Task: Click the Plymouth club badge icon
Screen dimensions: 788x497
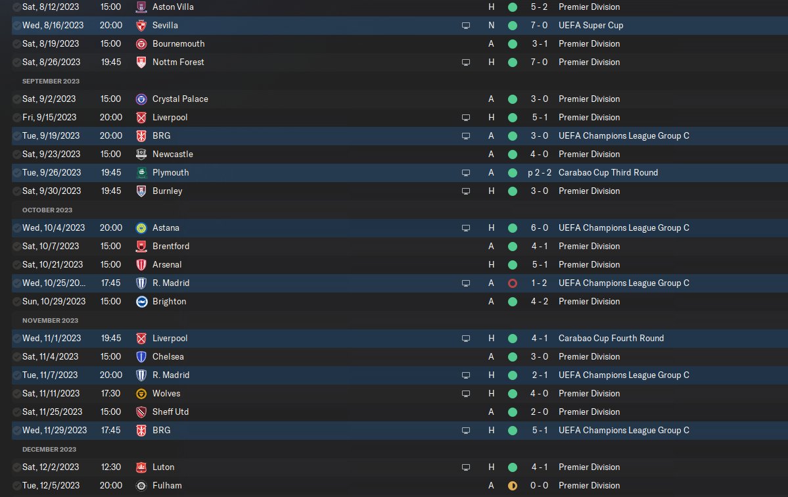Action: pyautogui.click(x=141, y=173)
